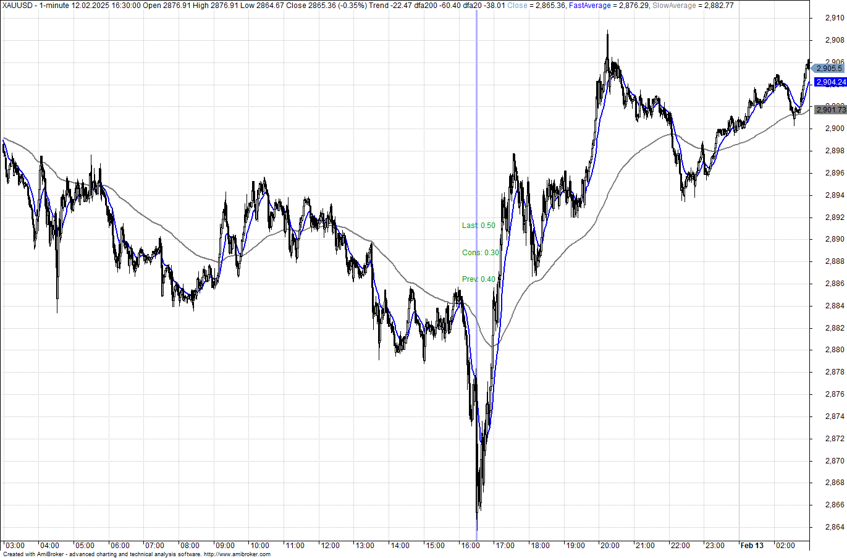Click the Low 2864.67 value in title
The height and width of the screenshot is (558, 847).
(263, 6)
